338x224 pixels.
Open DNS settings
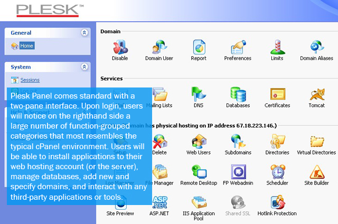(199, 95)
